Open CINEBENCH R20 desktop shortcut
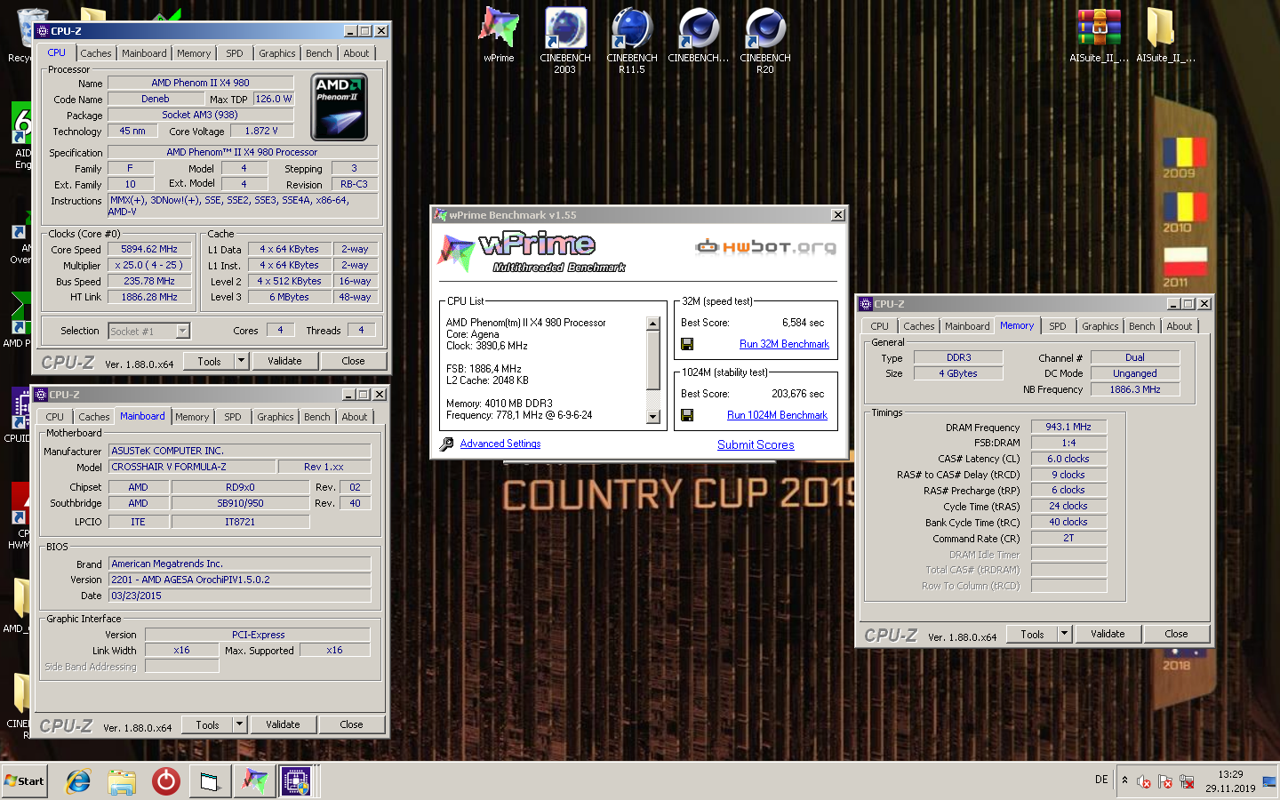Viewport: 1280px width, 800px height. (765, 39)
